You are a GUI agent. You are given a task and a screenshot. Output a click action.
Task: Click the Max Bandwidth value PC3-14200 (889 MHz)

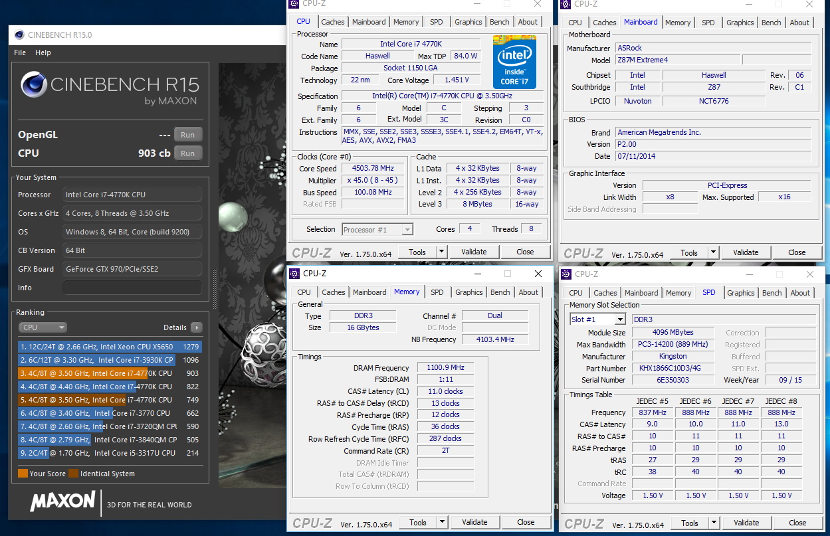673,345
